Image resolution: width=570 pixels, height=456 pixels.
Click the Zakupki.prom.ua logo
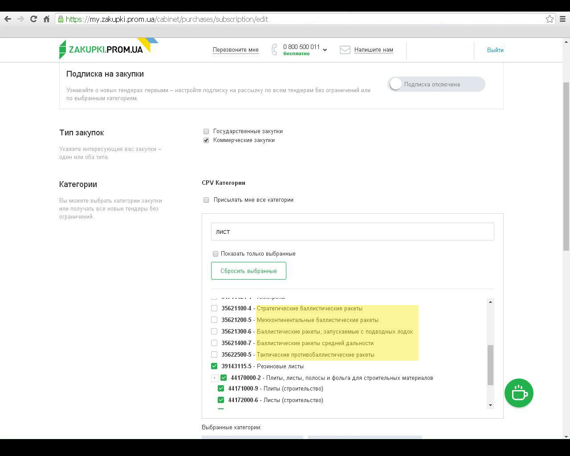pos(108,49)
